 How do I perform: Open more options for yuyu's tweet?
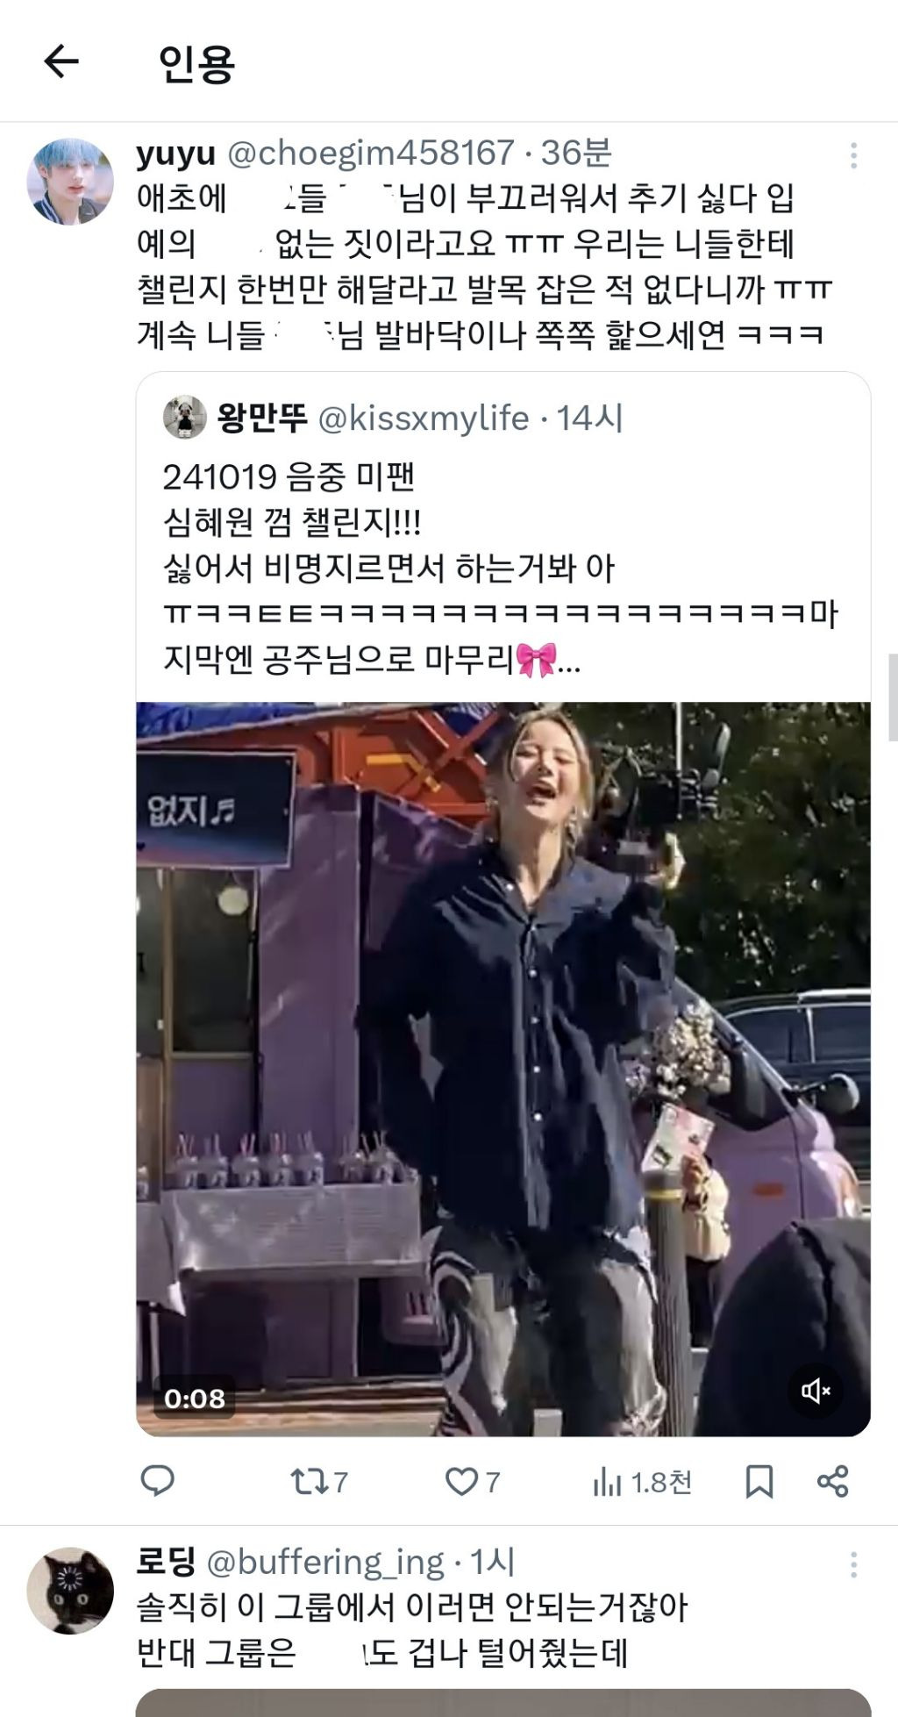(853, 156)
